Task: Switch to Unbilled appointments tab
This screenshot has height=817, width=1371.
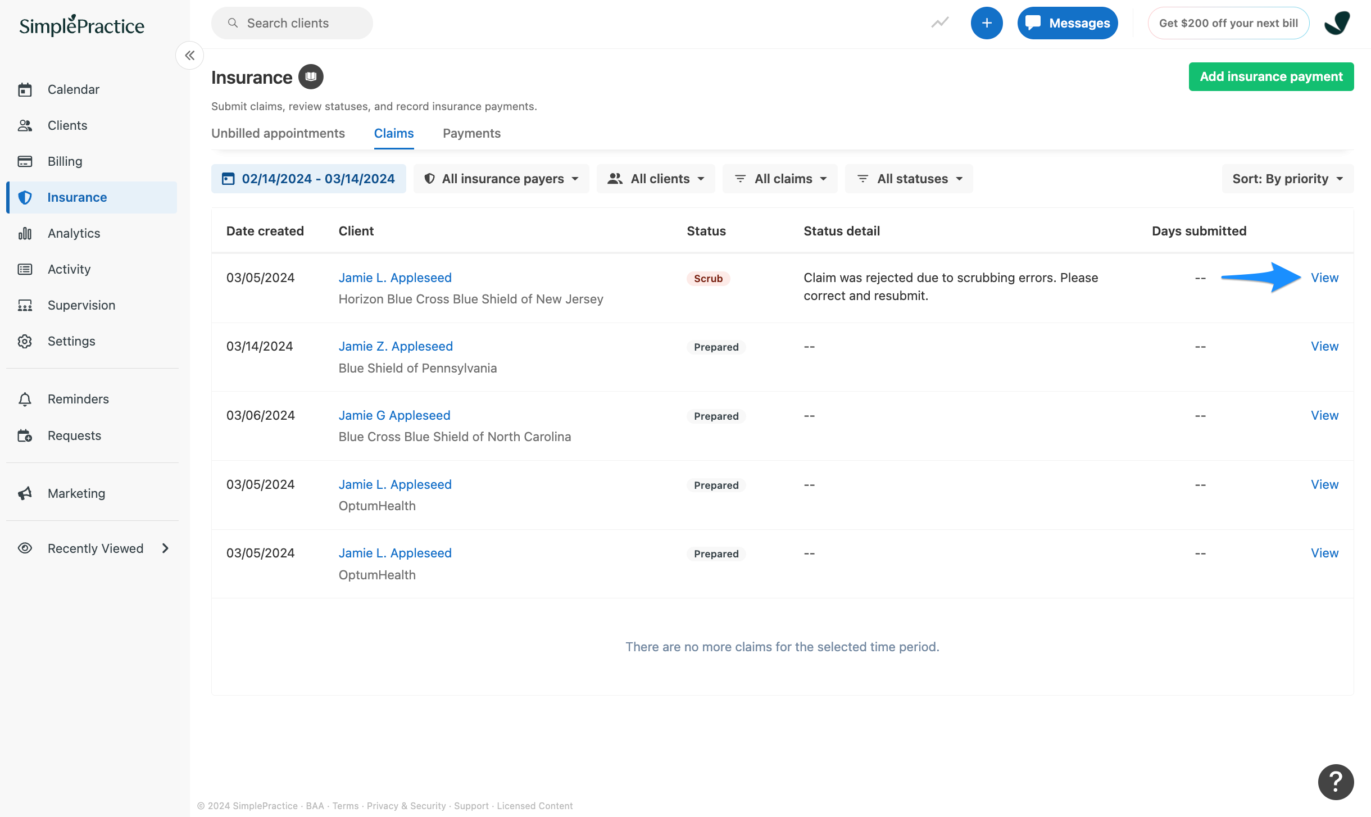Action: click(278, 133)
